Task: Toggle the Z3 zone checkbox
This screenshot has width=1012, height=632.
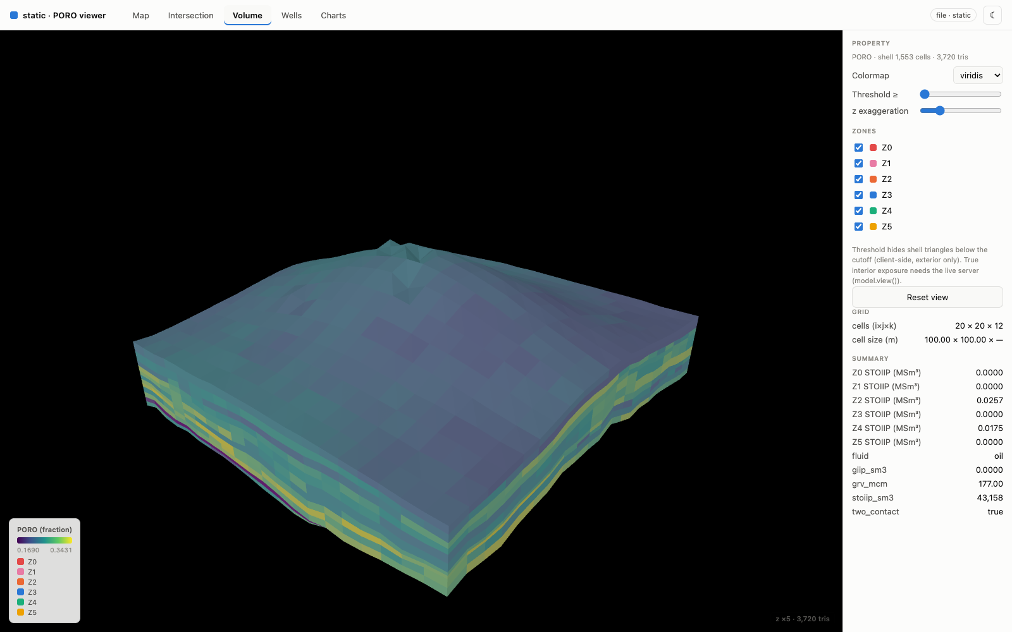Action: [x=858, y=195]
